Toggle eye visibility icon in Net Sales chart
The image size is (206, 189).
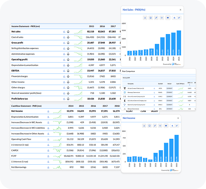pyautogui.click(x=162, y=18)
